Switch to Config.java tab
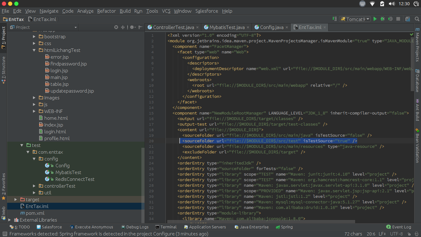The height and width of the screenshot is (237, 421). [x=272, y=27]
